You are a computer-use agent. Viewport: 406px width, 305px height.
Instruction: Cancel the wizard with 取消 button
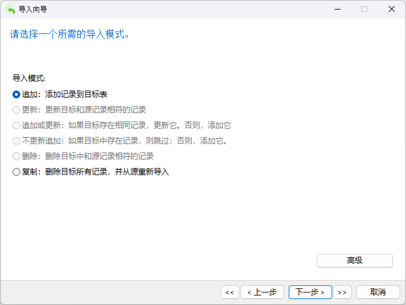[x=377, y=292]
